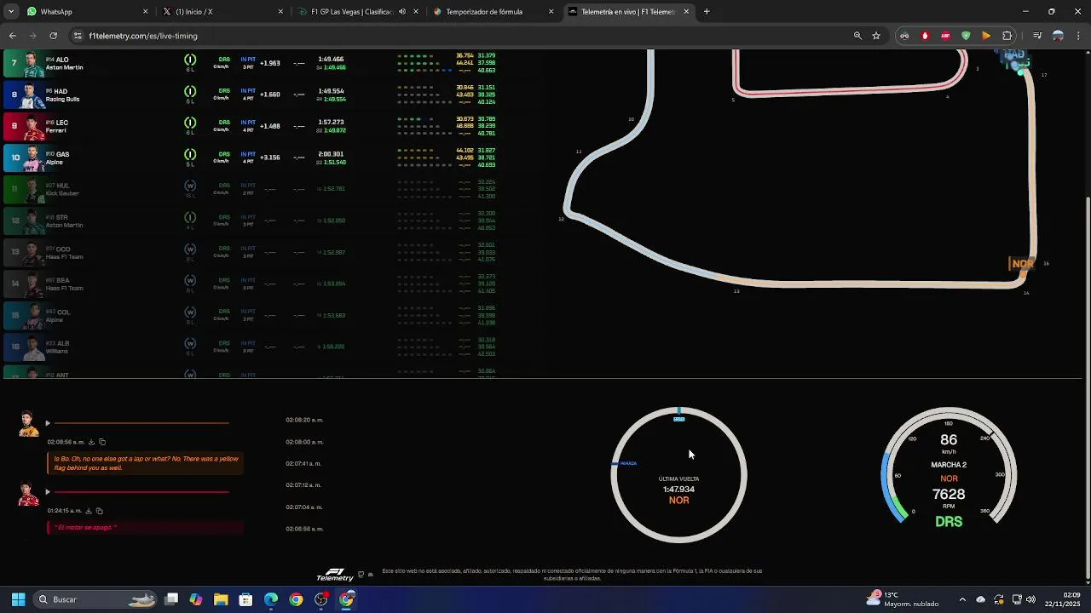Select intermediate tyre icon on ALO row
Image resolution: width=1091 pixels, height=613 pixels.
pyautogui.click(x=190, y=60)
